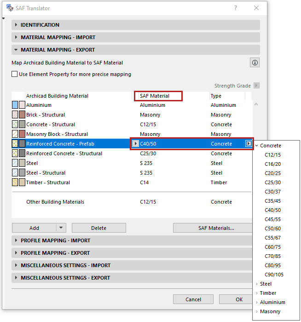Select Reinforced Concrete - Structural row name
Screen dimensions: 301x322
pos(64,153)
